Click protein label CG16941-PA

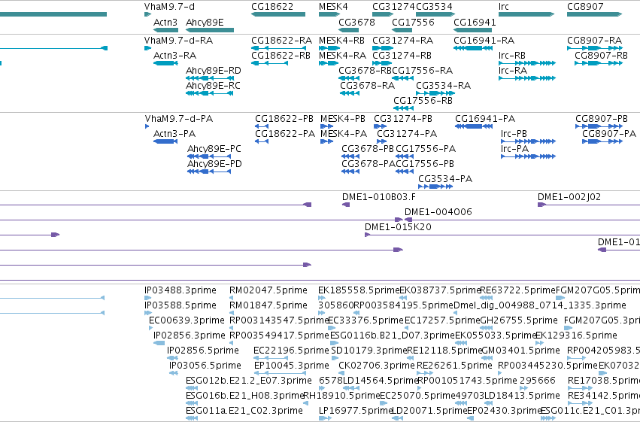pyautogui.click(x=485, y=119)
